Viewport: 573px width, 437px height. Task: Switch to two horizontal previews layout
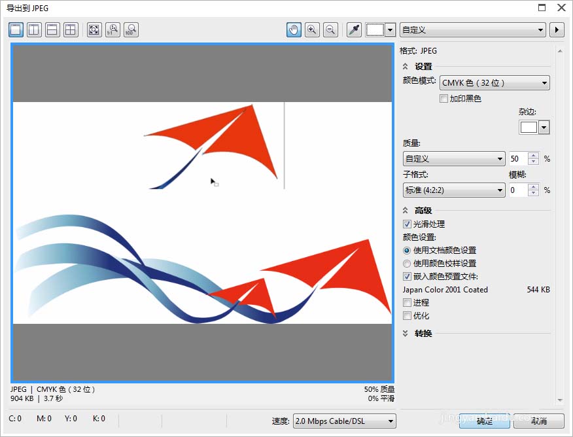pos(52,29)
